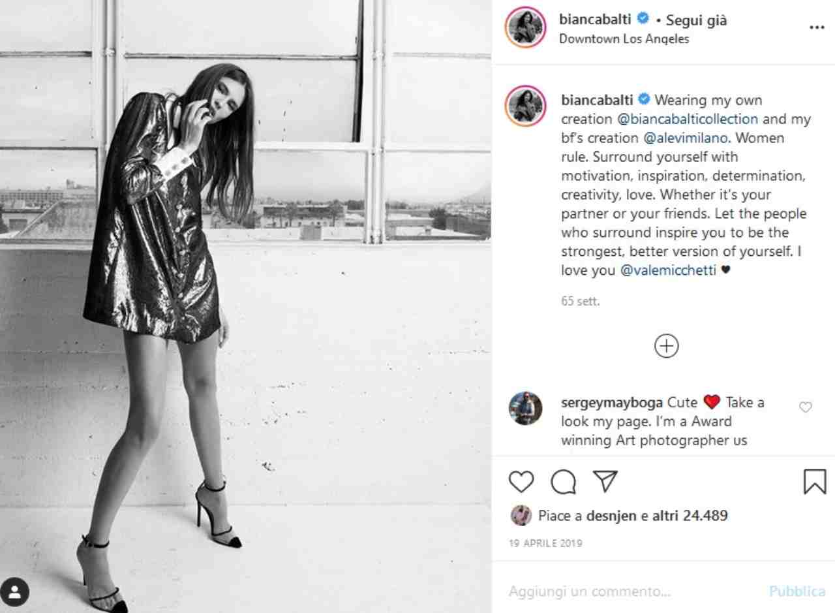Like the post with the heart icon
The height and width of the screenshot is (613, 835).
(521, 482)
